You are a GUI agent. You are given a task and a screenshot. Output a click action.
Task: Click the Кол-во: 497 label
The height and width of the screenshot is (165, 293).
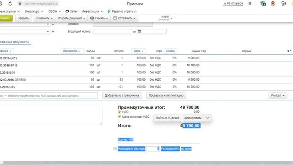125,139
